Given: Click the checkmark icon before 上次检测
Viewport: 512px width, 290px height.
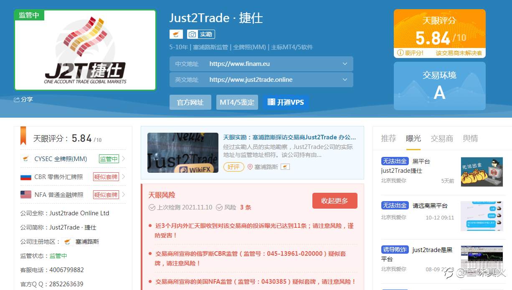Looking at the screenshot, I should click(x=152, y=207).
